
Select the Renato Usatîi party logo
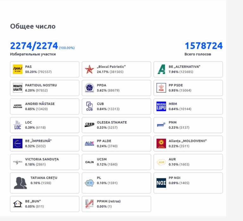(x=17, y=88)
